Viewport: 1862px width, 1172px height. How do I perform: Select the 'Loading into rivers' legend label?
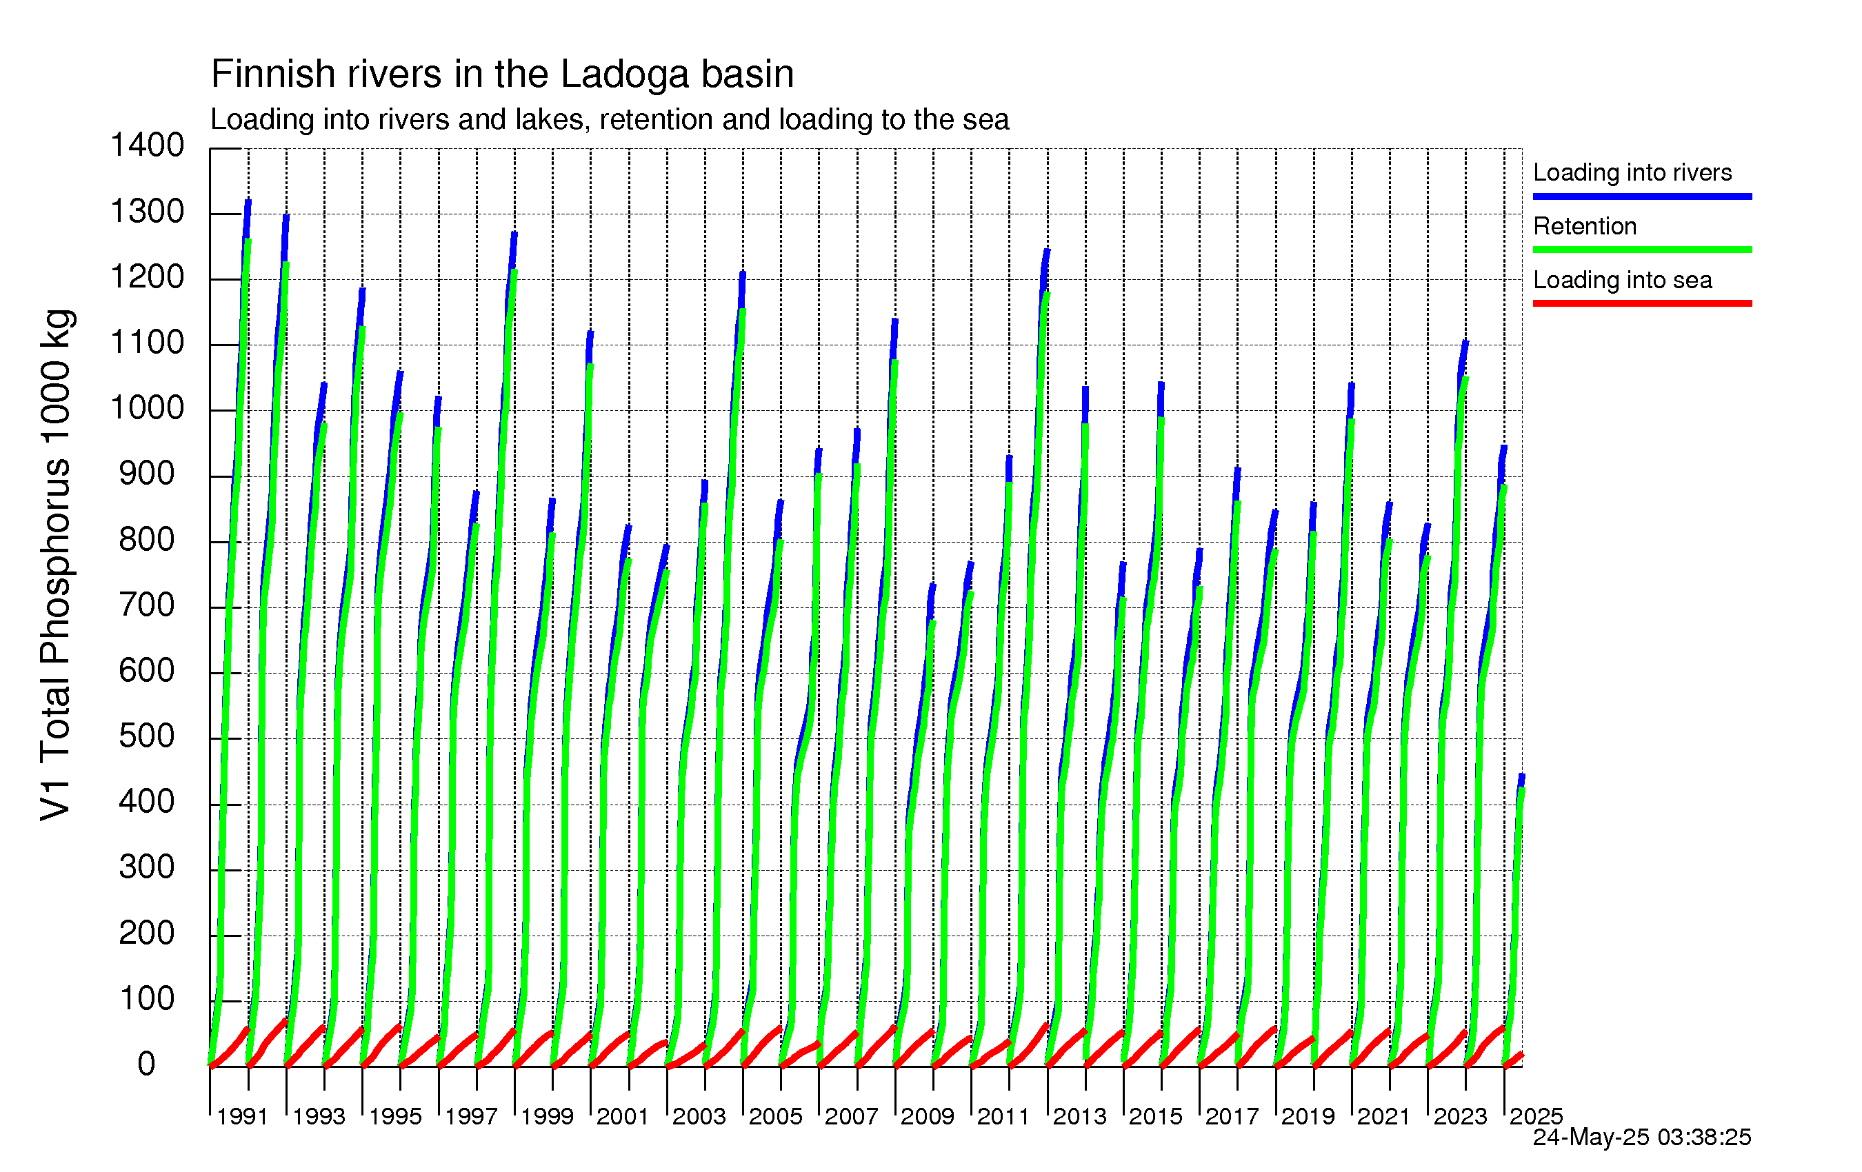(x=1632, y=172)
